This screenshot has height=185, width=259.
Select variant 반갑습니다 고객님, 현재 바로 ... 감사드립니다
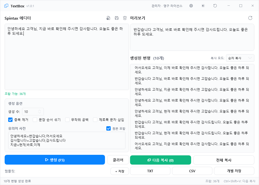point(192,135)
